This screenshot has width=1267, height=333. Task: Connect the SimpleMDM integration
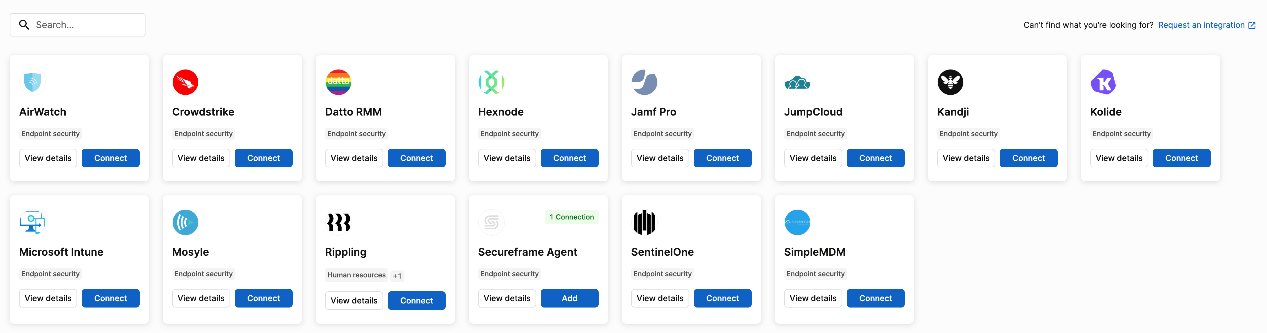click(x=875, y=298)
